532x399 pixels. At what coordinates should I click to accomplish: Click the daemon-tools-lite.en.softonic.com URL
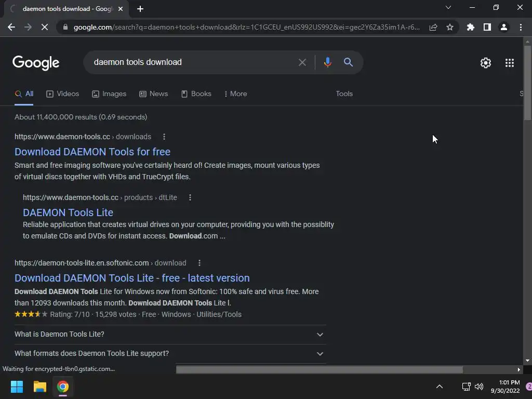click(100, 263)
